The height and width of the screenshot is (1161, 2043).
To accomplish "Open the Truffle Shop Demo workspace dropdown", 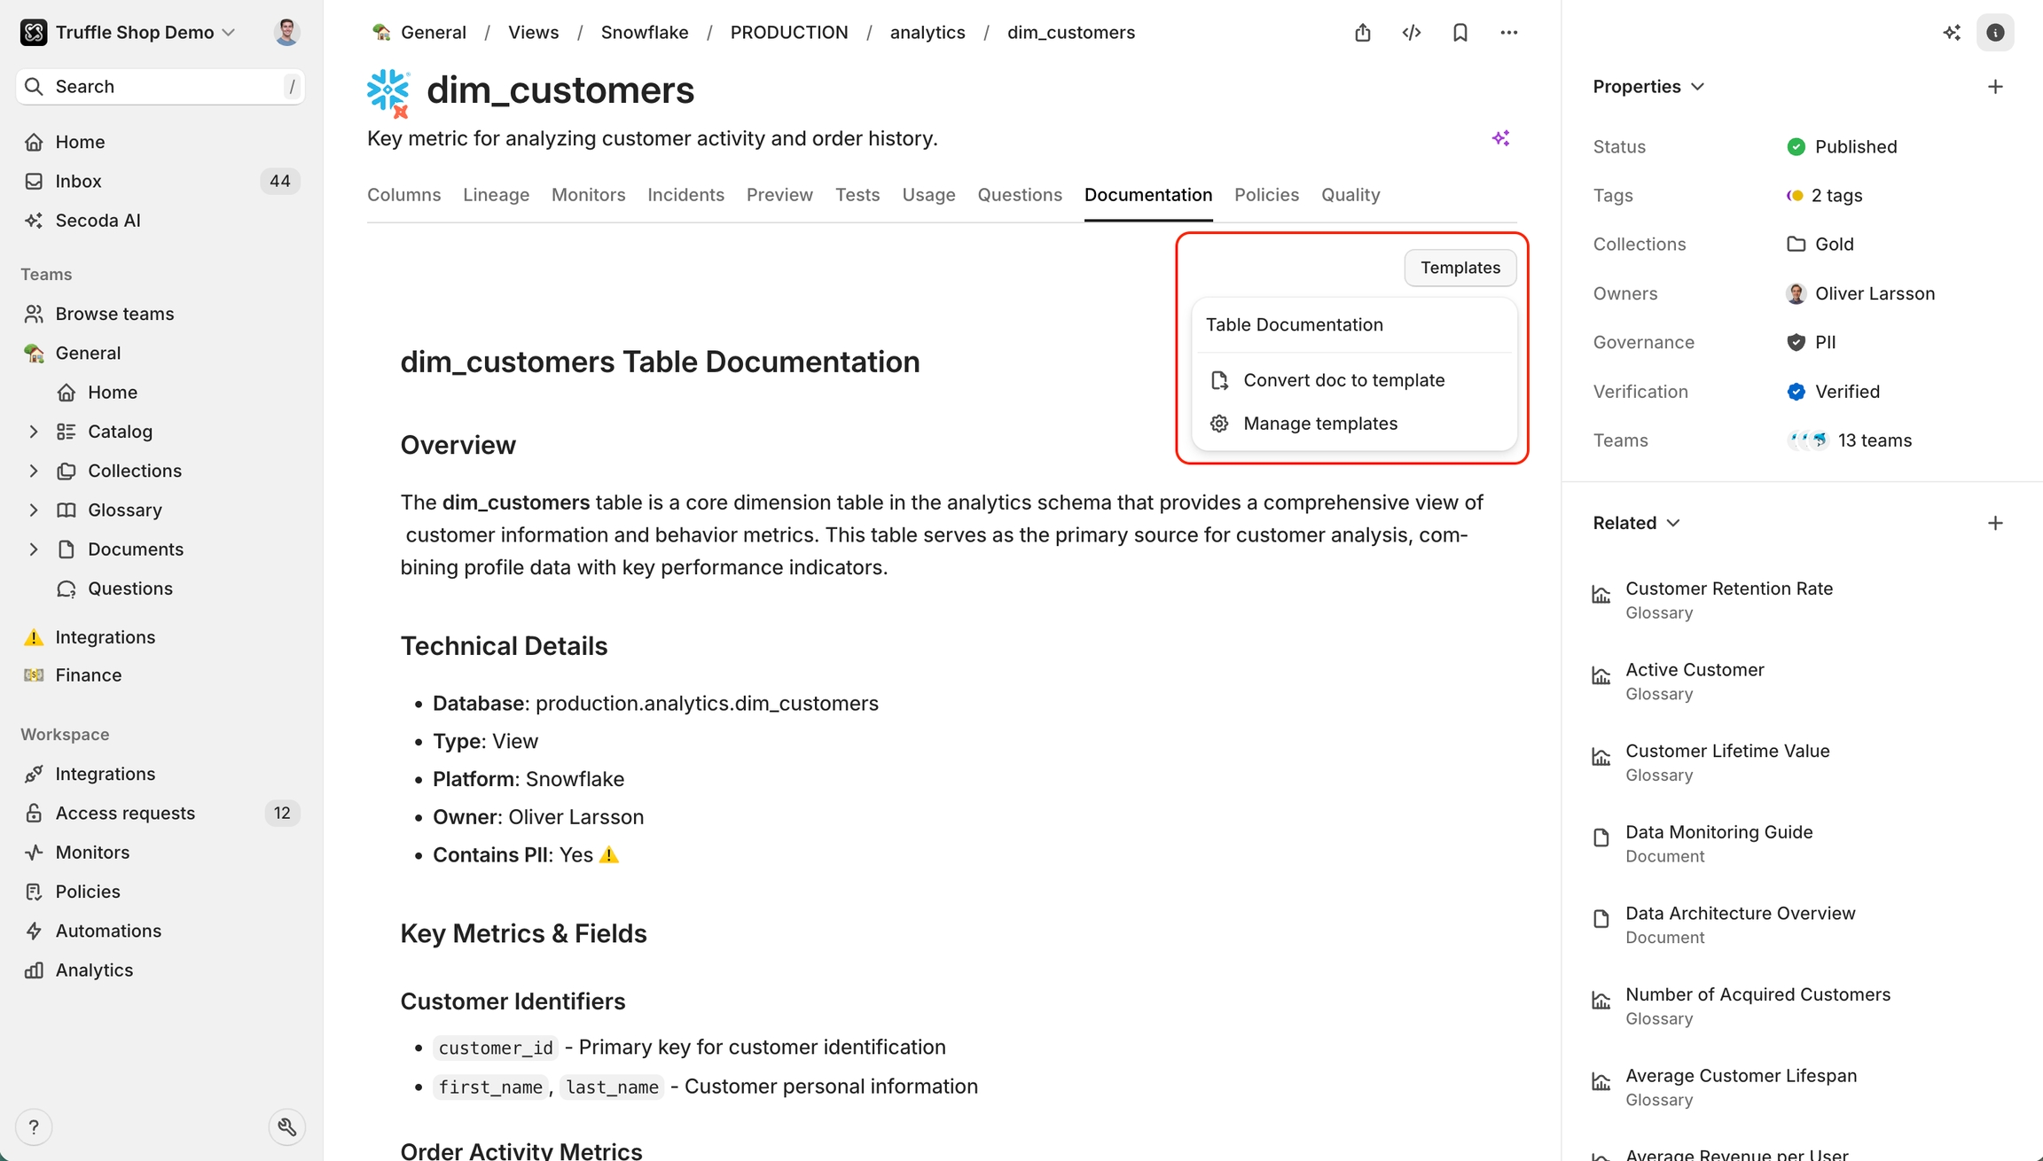I will point(133,33).
